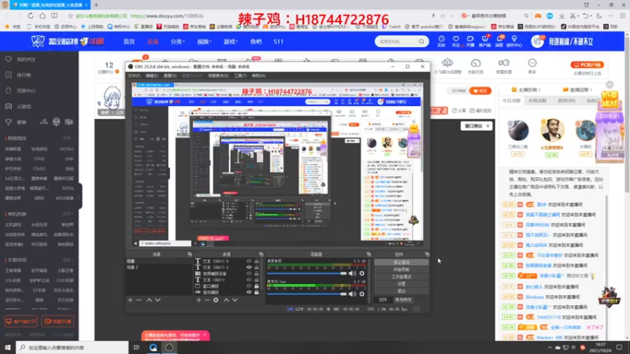
Task: Select 本周点数 tab in Douyu ranking
Action: (x=538, y=101)
